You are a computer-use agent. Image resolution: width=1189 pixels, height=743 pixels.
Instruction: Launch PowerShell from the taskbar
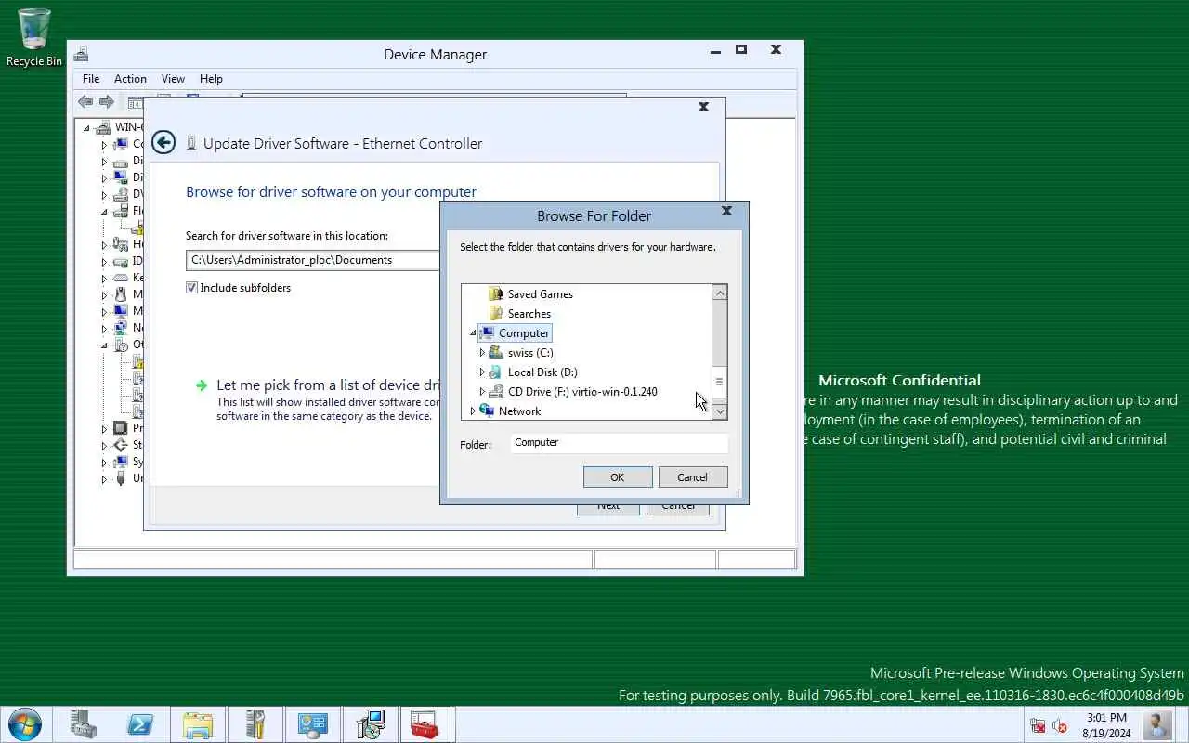tap(140, 724)
